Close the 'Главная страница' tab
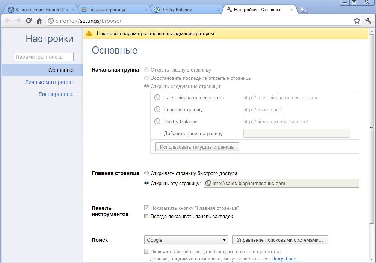This screenshot has width=376, height=263. pyautogui.click(x=146, y=10)
